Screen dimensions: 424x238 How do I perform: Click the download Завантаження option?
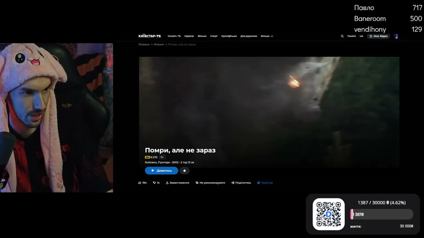coord(178,182)
